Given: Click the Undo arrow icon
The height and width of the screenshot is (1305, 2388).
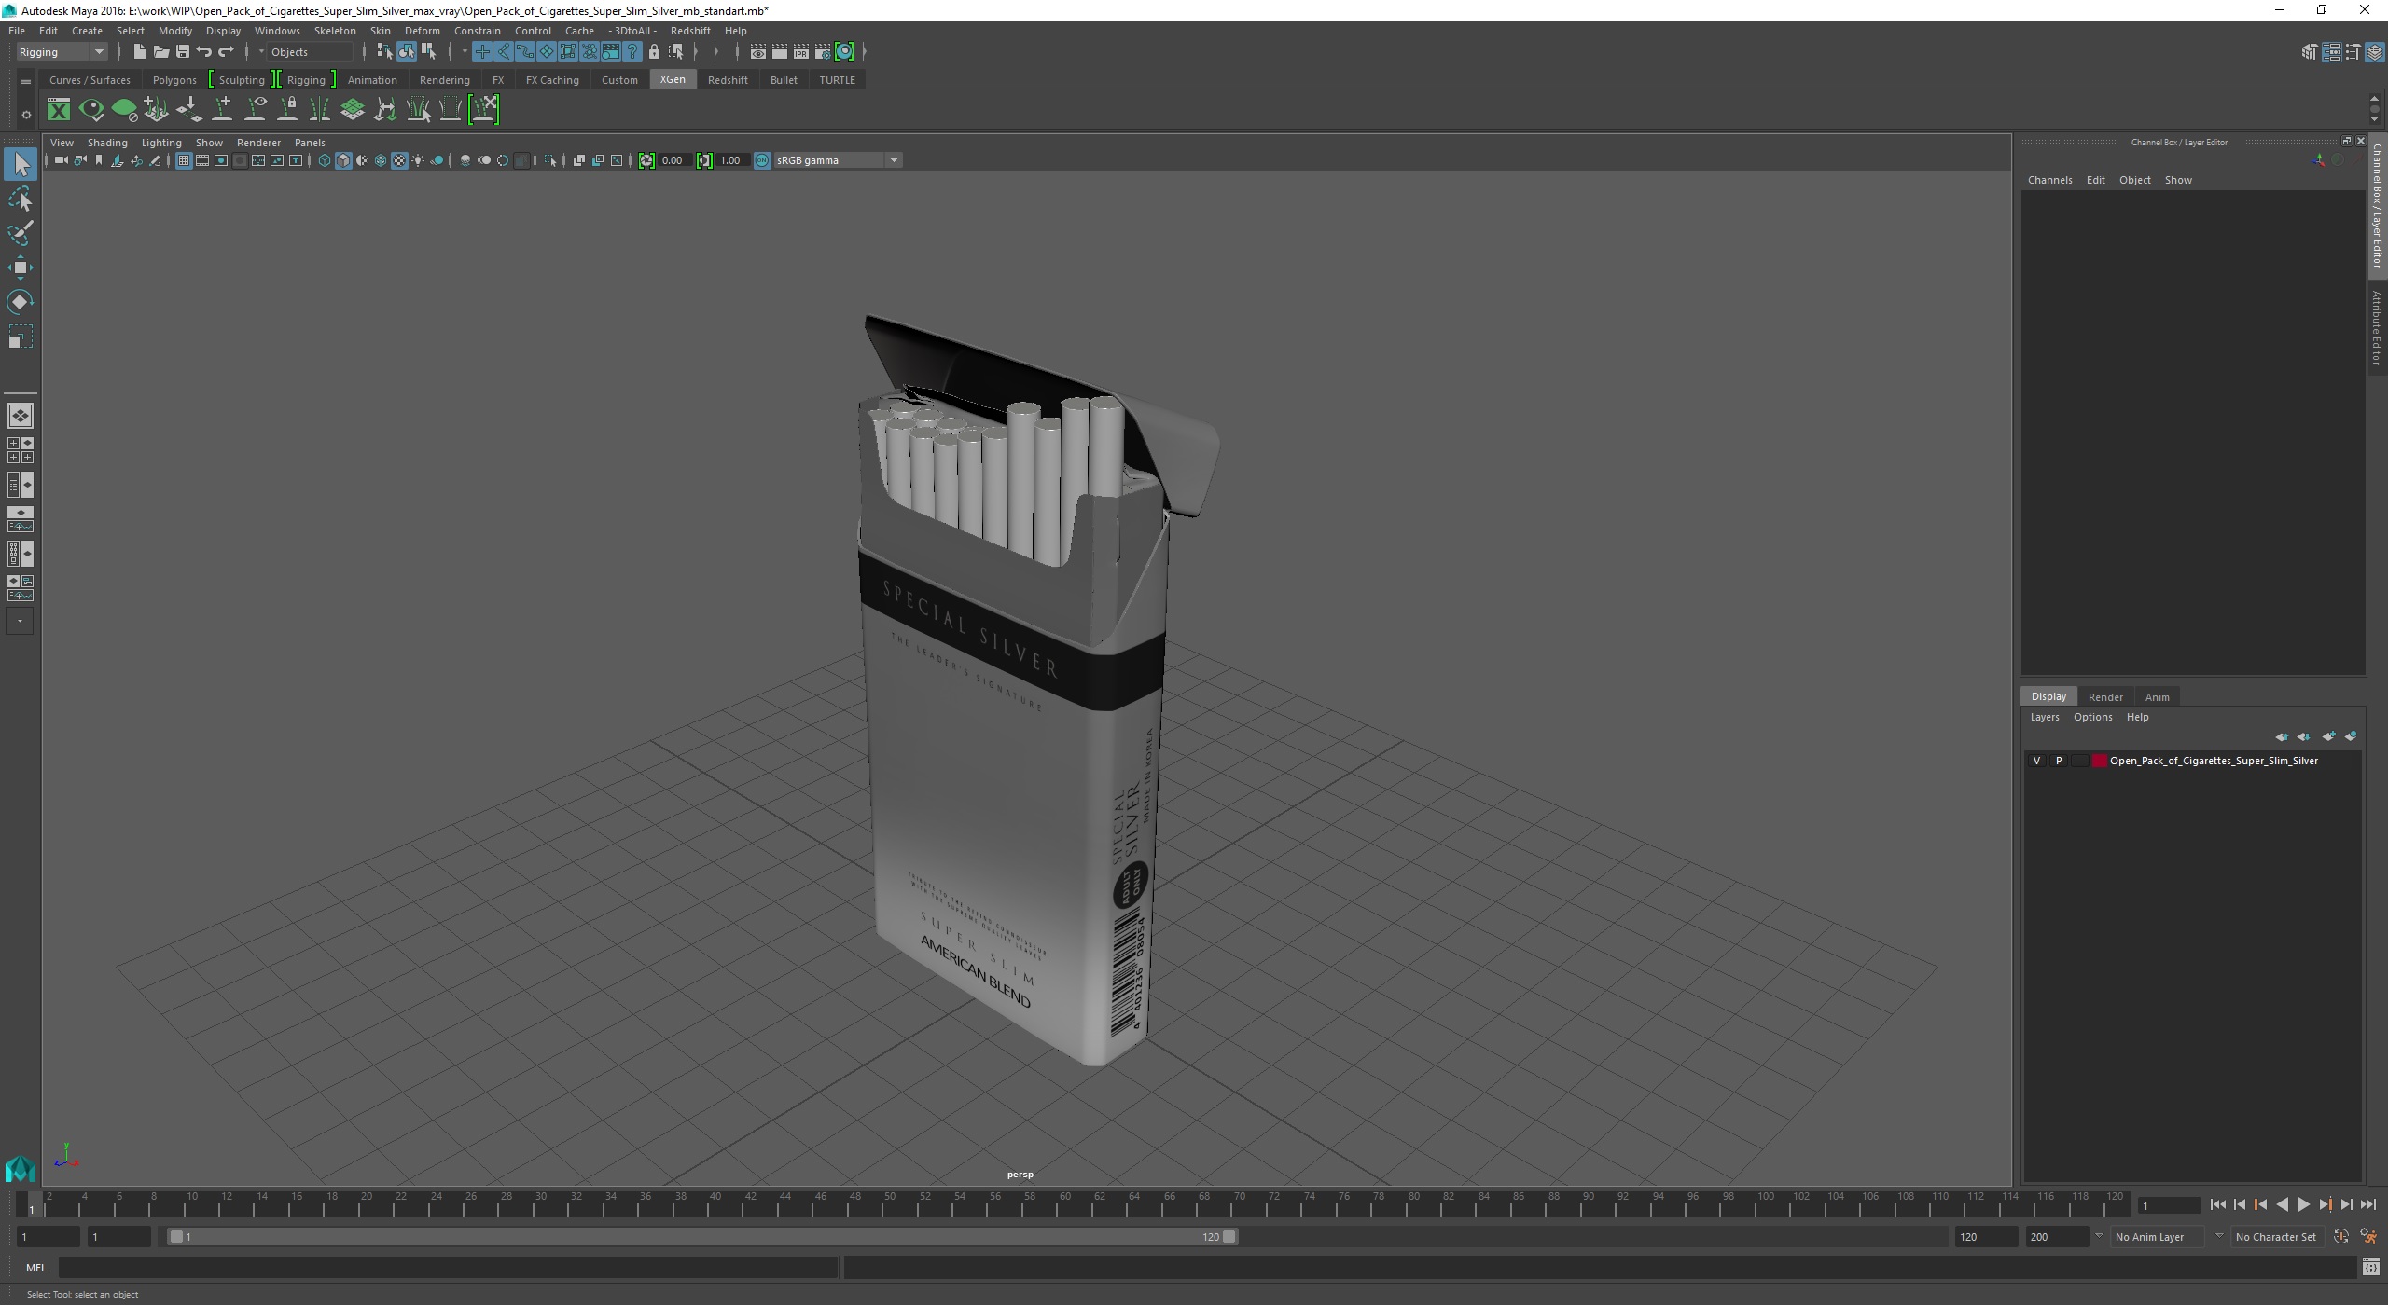Looking at the screenshot, I should pyautogui.click(x=203, y=52).
